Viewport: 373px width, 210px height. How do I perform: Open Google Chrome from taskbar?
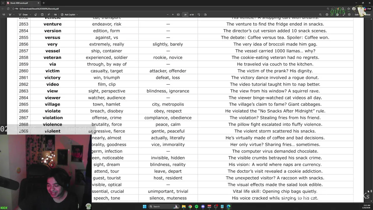pos(190,206)
